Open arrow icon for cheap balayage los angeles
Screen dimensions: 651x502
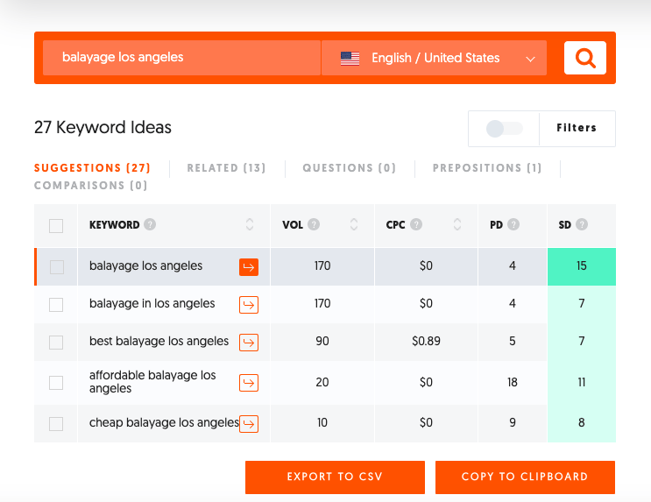249,424
